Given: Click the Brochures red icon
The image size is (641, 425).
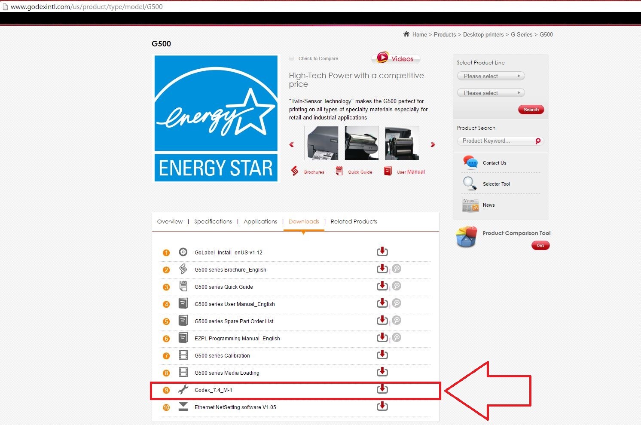Looking at the screenshot, I should click(295, 171).
